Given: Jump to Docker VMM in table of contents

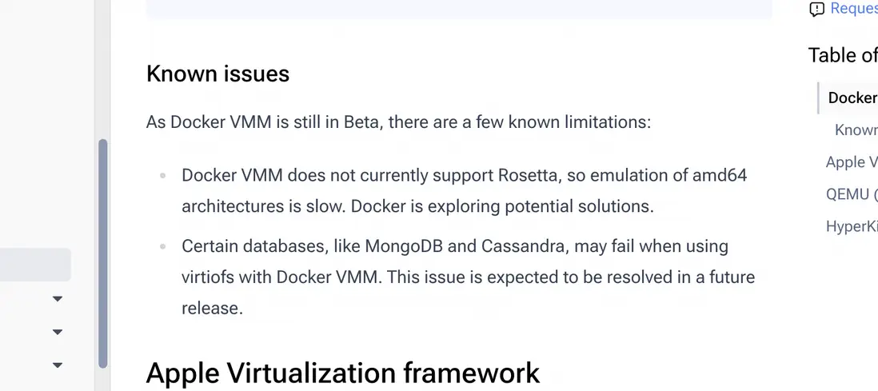Looking at the screenshot, I should (852, 98).
